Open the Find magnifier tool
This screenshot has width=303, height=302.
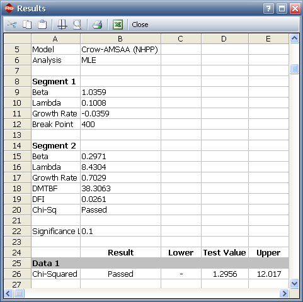pyautogui.click(x=77, y=25)
